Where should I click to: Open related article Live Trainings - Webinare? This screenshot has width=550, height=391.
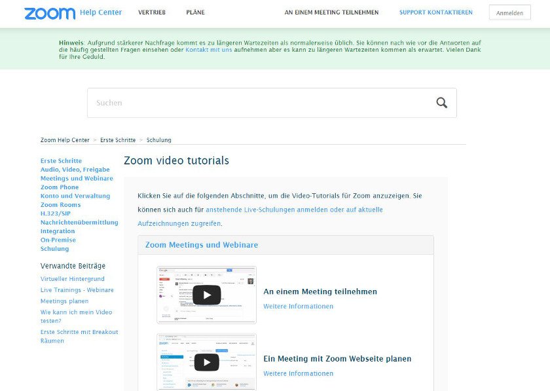pyautogui.click(x=77, y=290)
